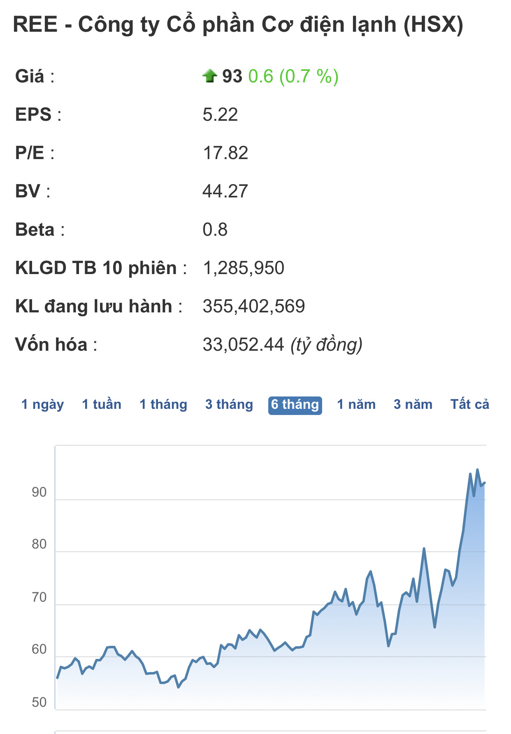Click the EPS value 5.22
This screenshot has width=511, height=734.
pyautogui.click(x=220, y=115)
